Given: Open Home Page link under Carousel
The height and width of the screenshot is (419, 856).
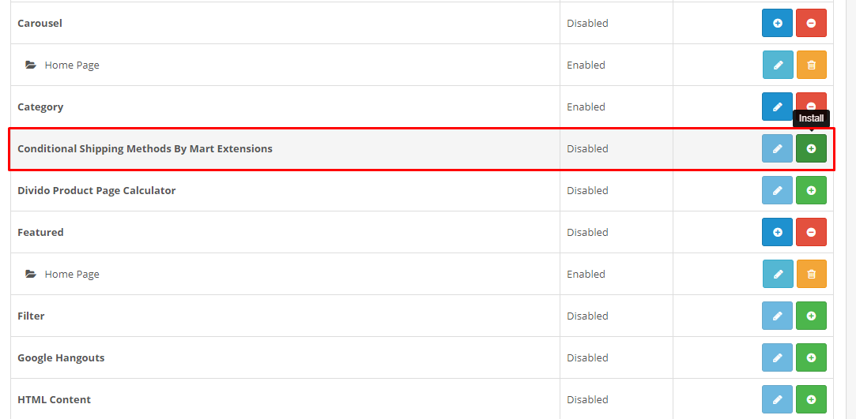Looking at the screenshot, I should coord(72,65).
